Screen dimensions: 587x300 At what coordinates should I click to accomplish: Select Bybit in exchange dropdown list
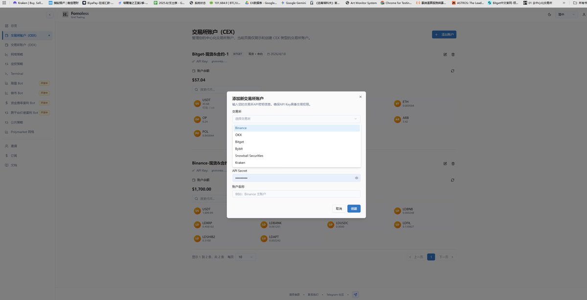pyautogui.click(x=296, y=149)
